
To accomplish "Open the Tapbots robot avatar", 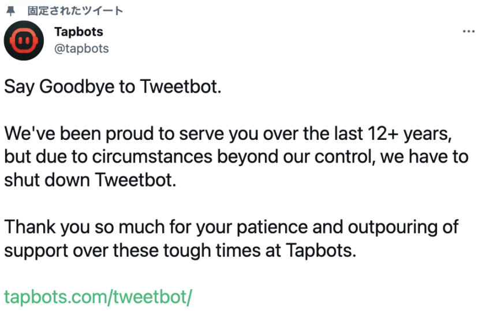I will click(x=24, y=40).
